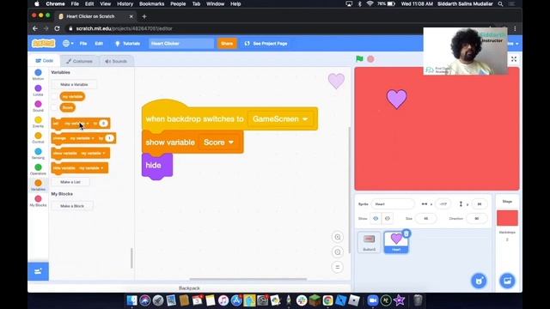
Task: Go back in the browser
Action: [34, 28]
